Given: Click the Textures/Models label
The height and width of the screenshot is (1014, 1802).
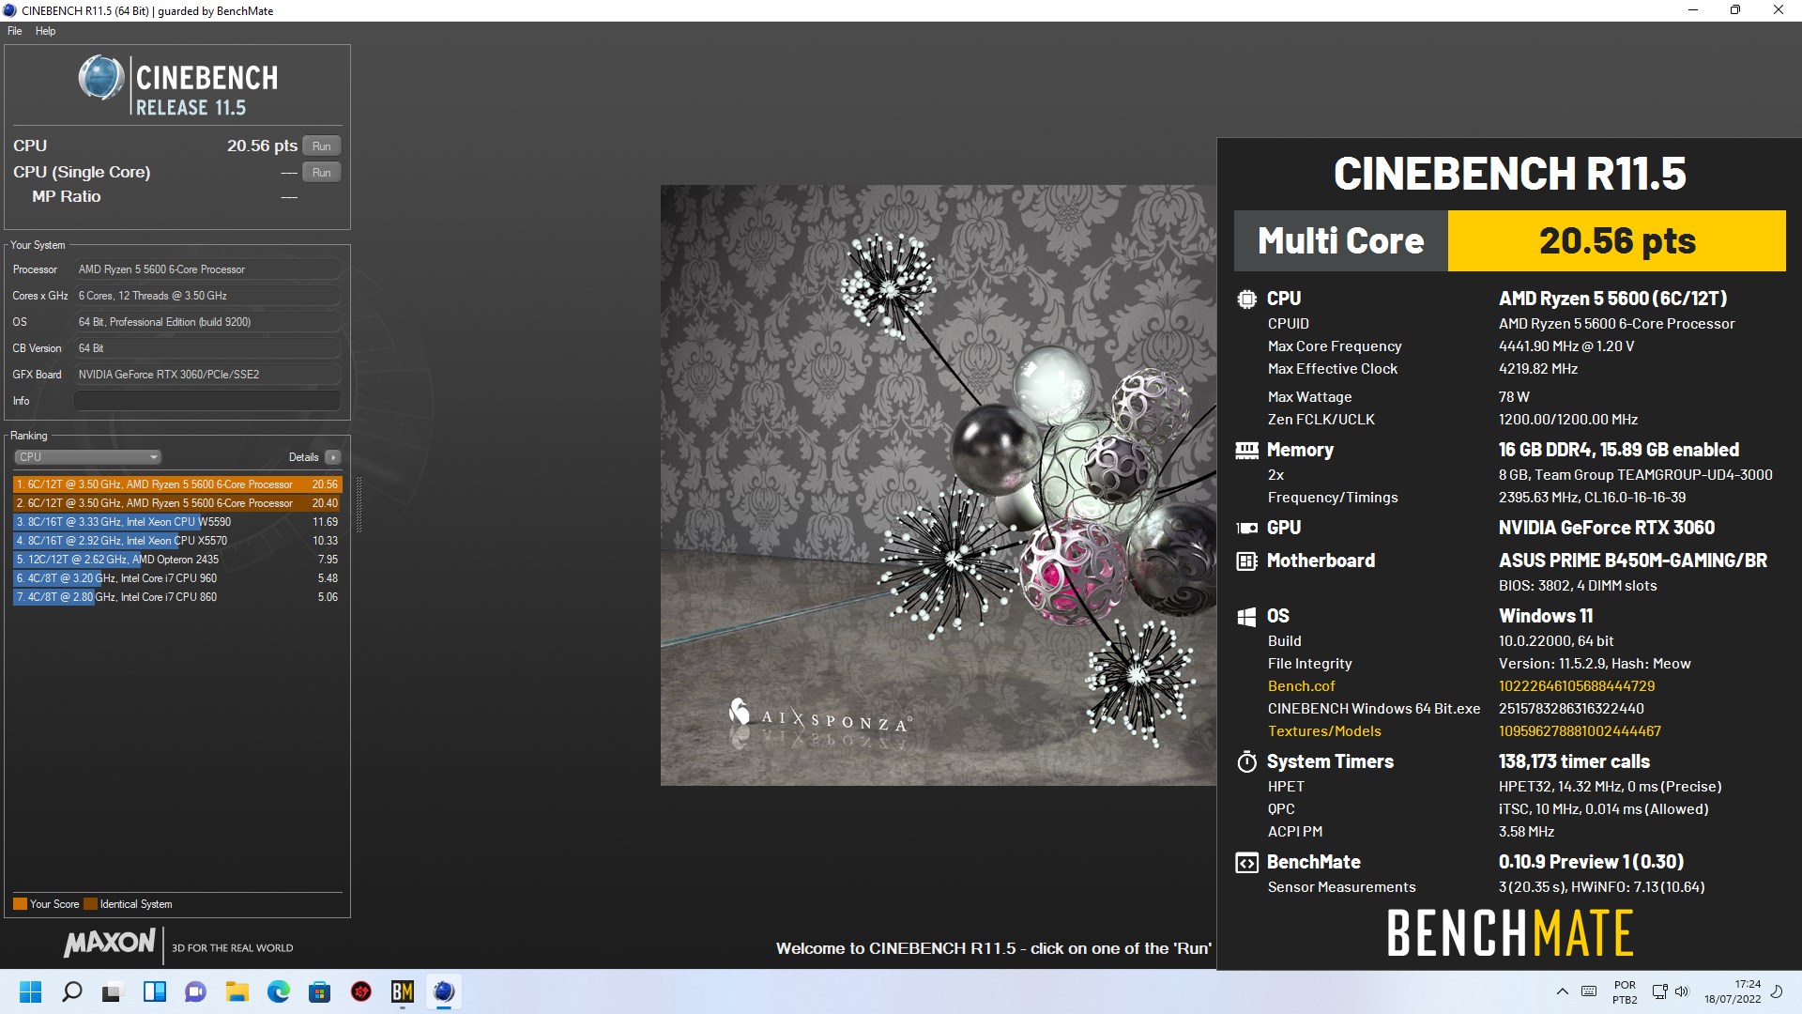Looking at the screenshot, I should (1323, 731).
